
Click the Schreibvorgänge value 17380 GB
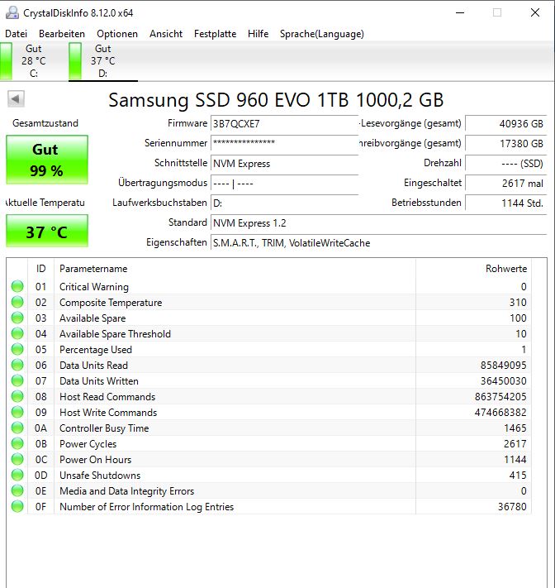[506, 144]
